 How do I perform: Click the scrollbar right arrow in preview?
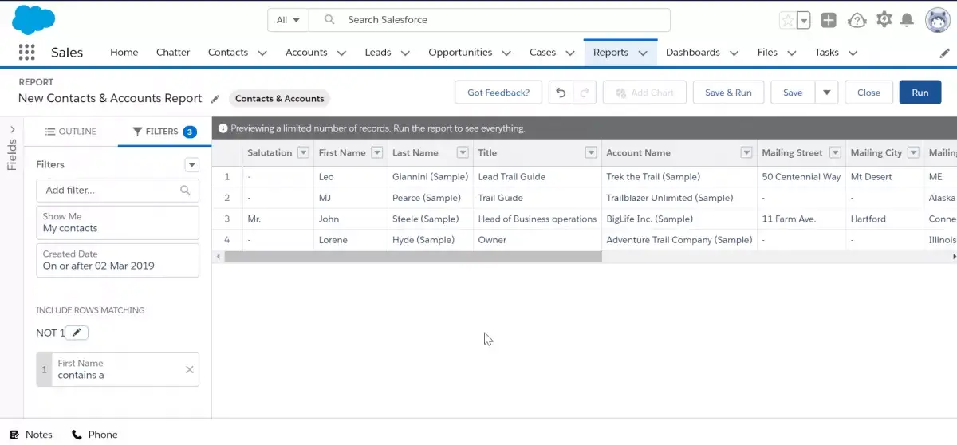(954, 257)
